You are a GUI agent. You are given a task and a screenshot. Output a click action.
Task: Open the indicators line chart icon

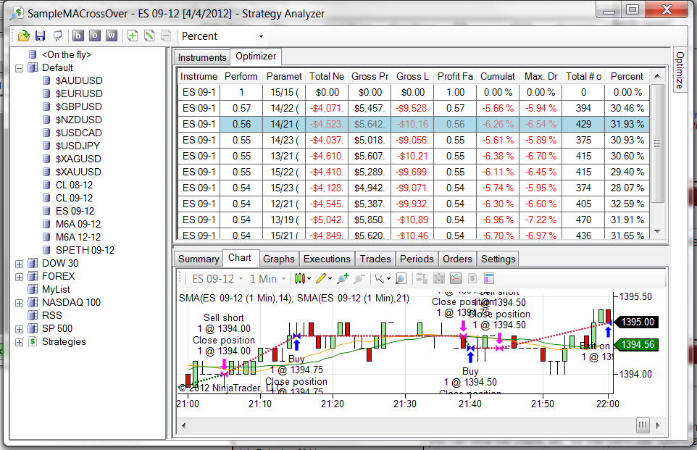coord(456,279)
